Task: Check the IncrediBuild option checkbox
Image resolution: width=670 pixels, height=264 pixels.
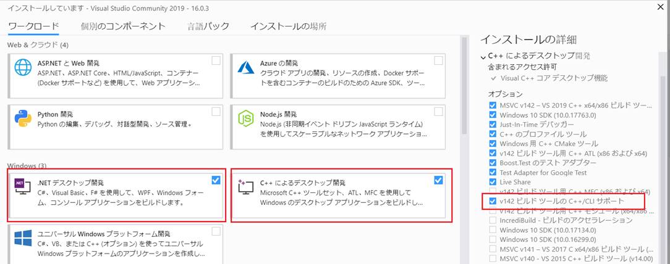Action: pos(493,220)
